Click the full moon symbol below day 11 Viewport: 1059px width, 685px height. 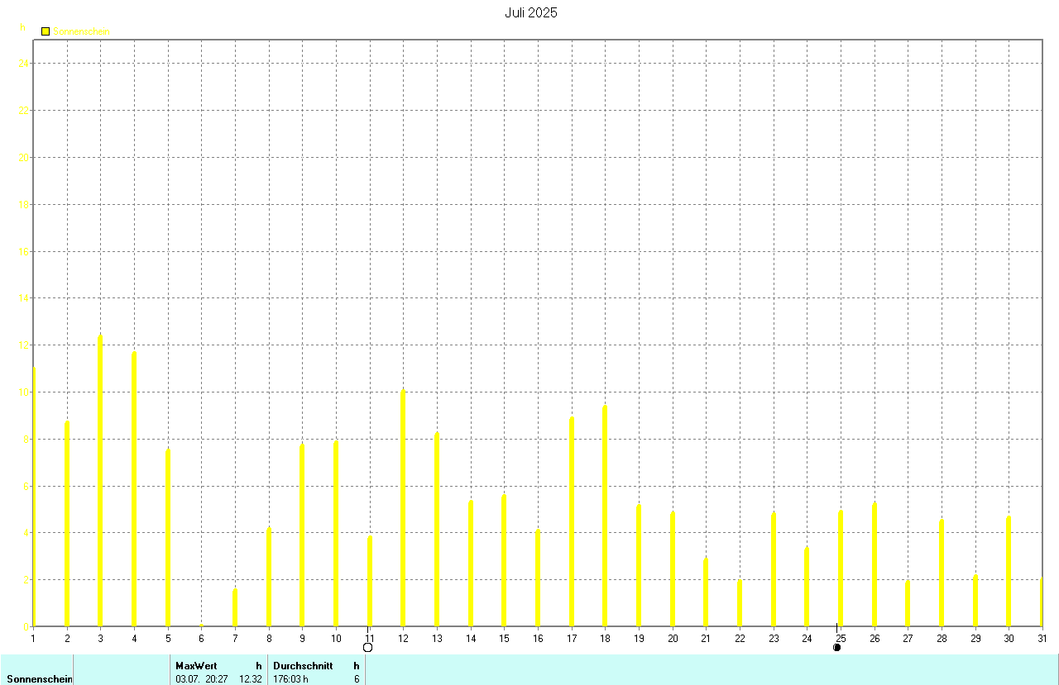pyautogui.click(x=367, y=647)
